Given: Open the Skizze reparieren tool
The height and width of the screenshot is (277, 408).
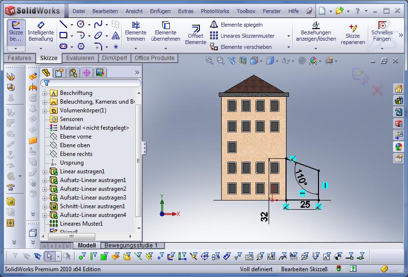Looking at the screenshot, I should tap(352, 32).
